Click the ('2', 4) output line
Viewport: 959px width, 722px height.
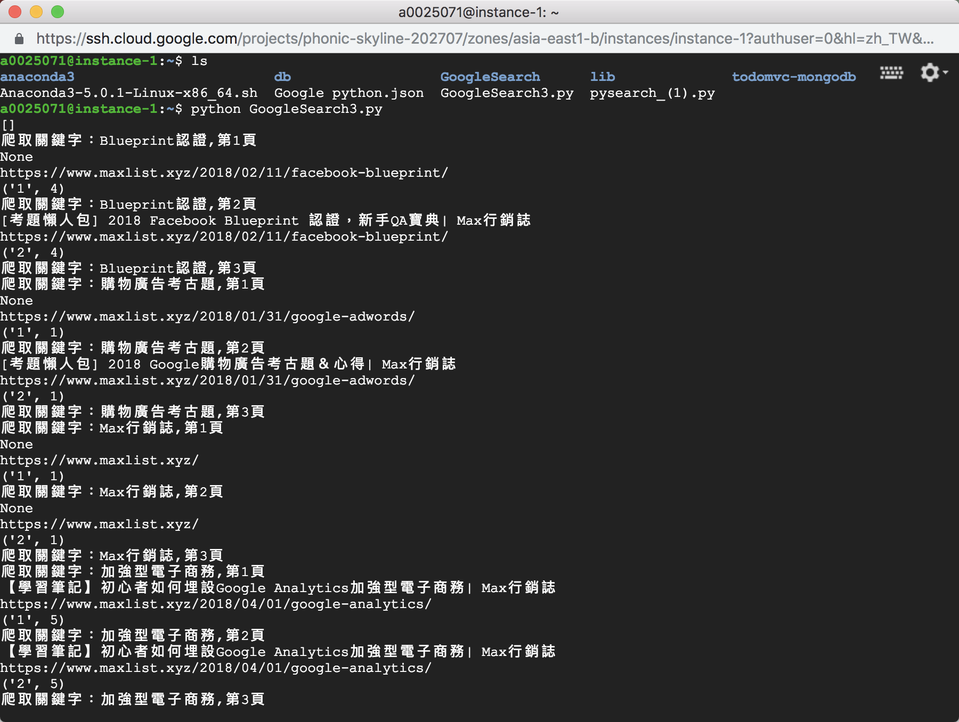[32, 253]
